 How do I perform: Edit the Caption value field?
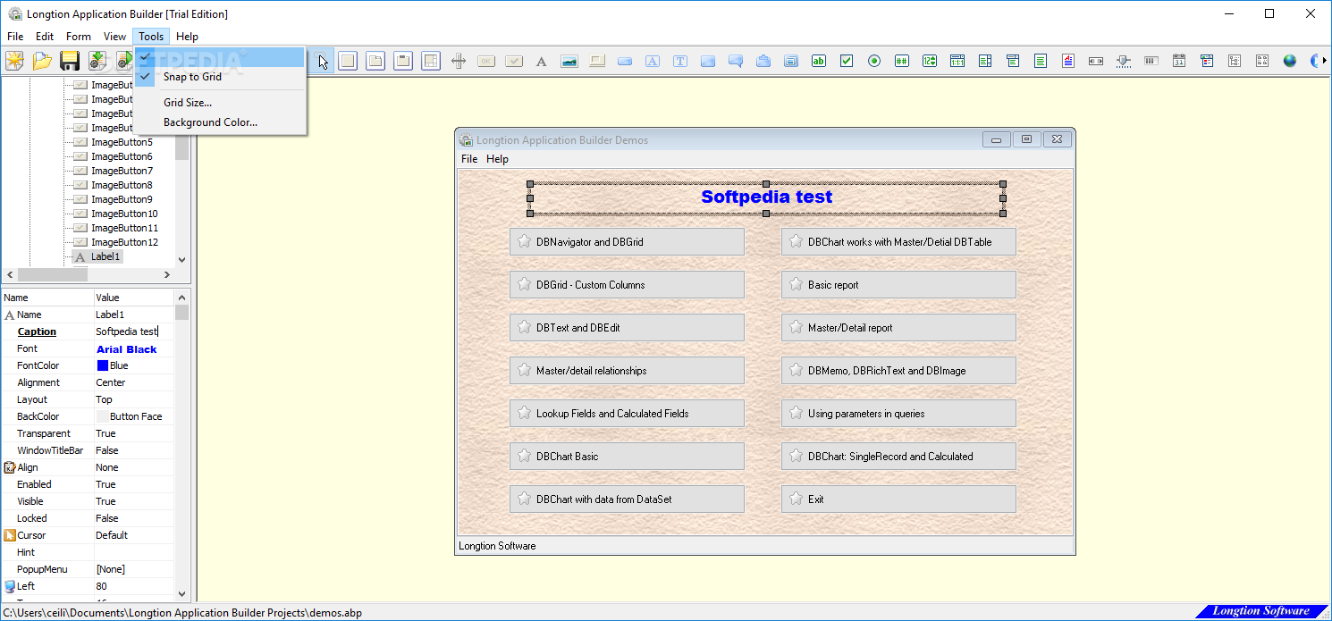(134, 331)
